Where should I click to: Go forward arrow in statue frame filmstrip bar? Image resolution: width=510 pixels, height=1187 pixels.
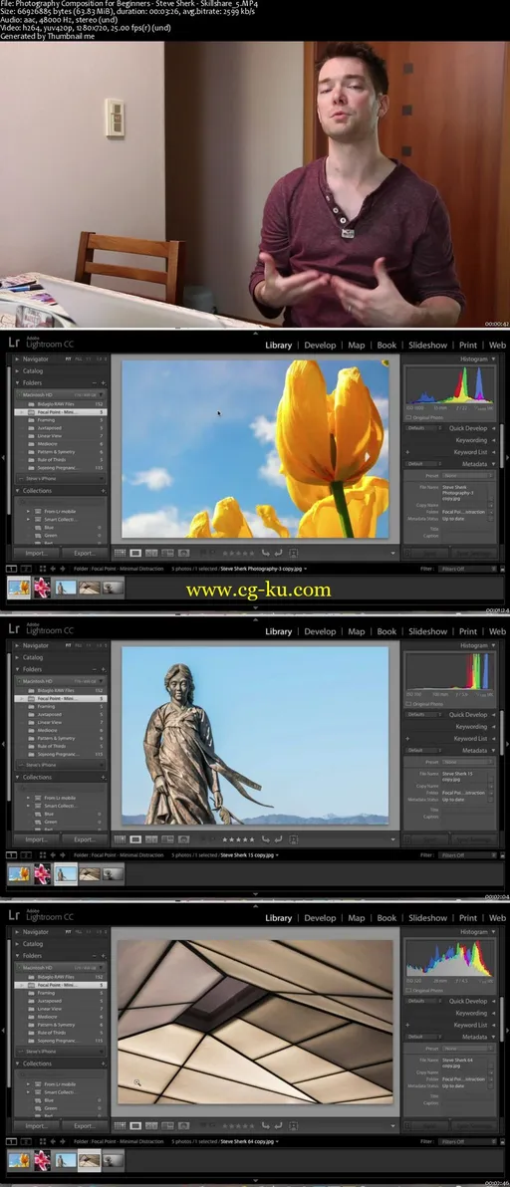(62, 854)
